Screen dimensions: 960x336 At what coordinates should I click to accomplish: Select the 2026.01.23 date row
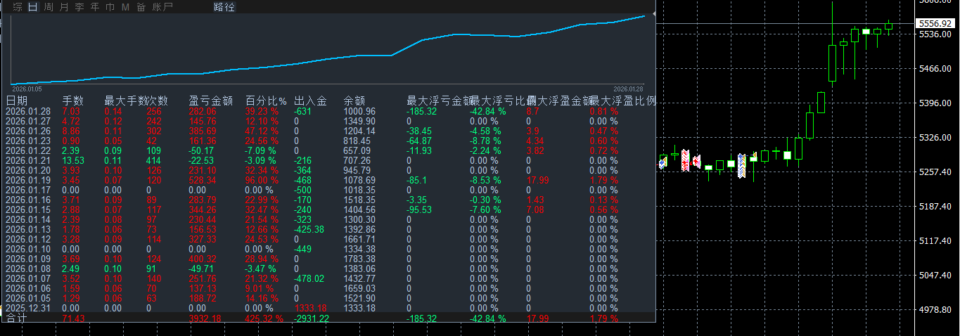tap(329, 141)
